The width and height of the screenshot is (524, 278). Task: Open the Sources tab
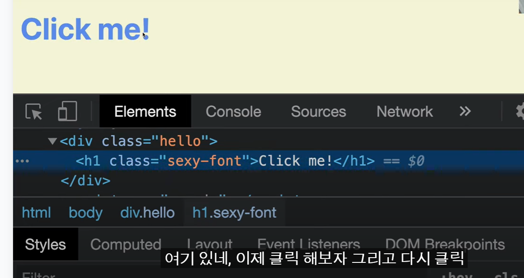coord(318,111)
